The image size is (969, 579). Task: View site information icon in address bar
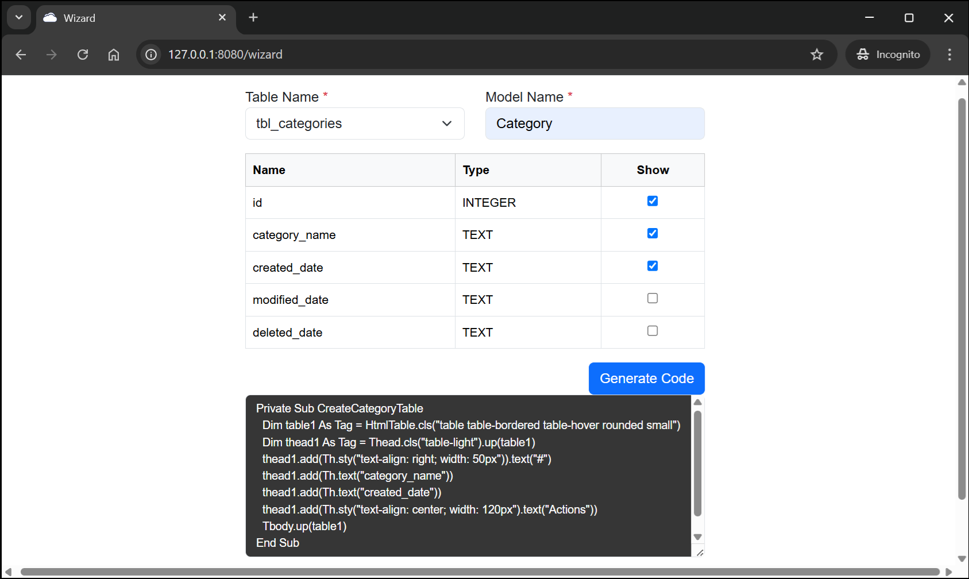point(151,55)
